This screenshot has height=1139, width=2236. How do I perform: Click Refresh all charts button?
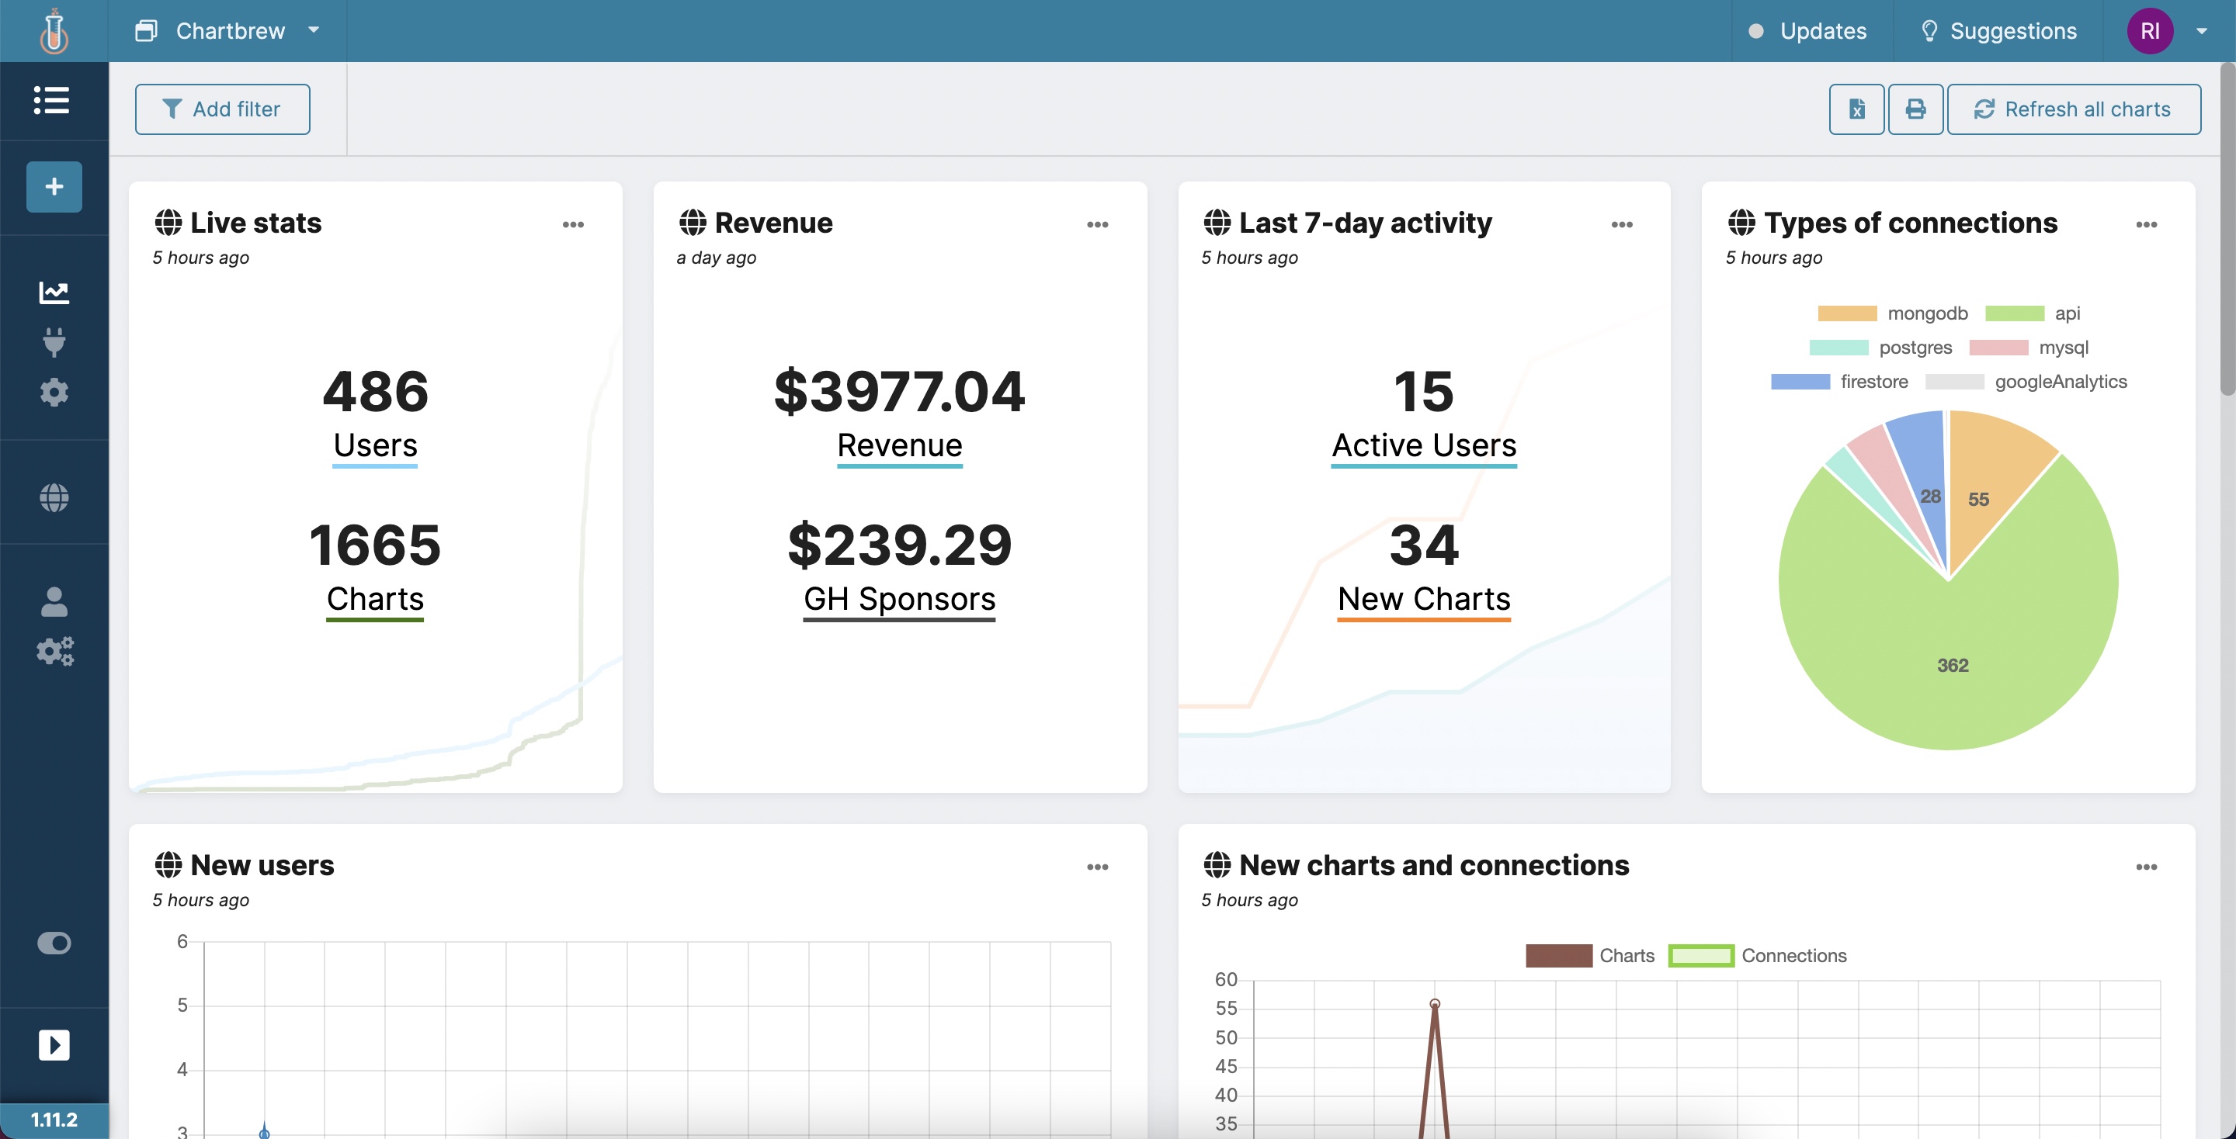tap(2073, 109)
